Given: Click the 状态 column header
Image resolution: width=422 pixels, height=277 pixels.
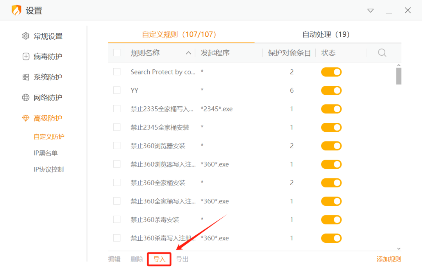Looking at the screenshot, I should pyautogui.click(x=328, y=53).
